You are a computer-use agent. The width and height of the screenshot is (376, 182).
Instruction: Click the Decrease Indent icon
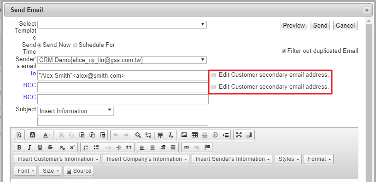tap(108, 148)
